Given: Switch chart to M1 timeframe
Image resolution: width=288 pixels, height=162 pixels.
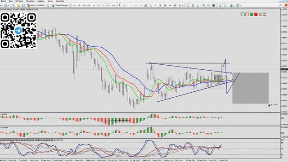Looking at the screenshot, I should point(74,5).
